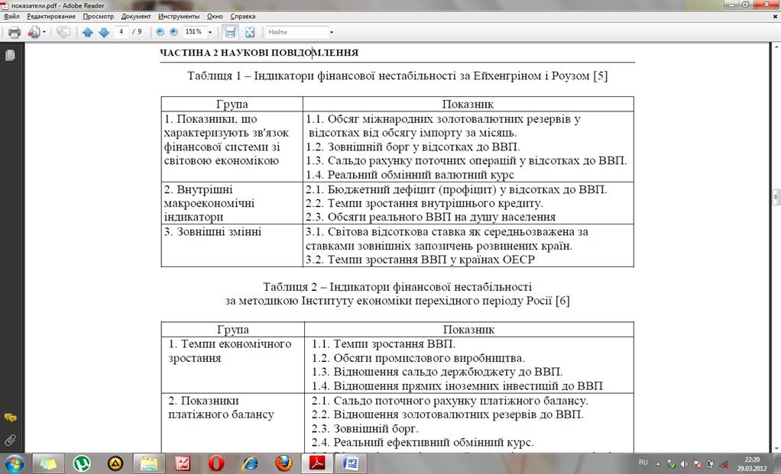Click the Print icon in toolbar

tap(13, 32)
